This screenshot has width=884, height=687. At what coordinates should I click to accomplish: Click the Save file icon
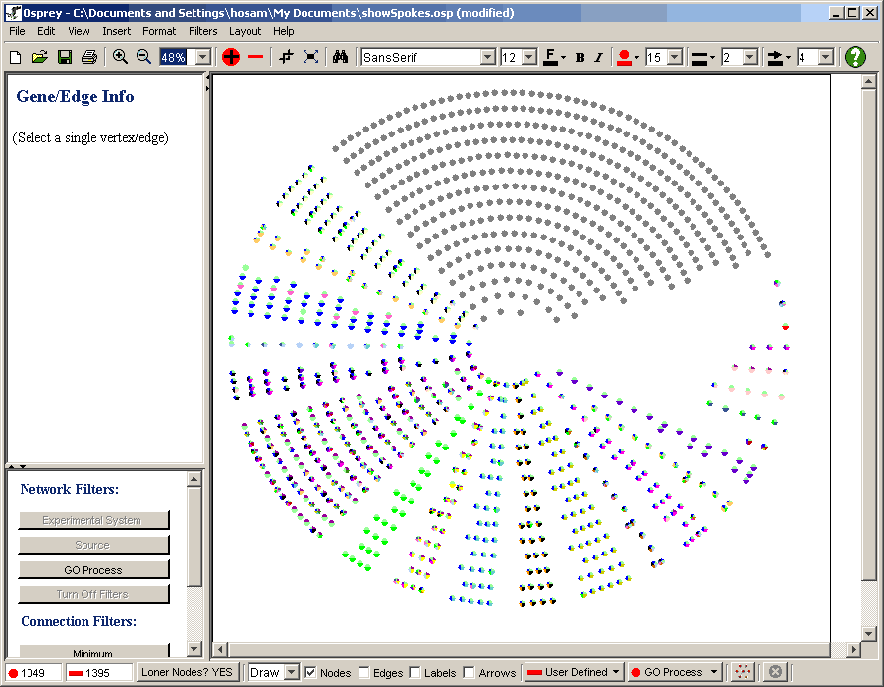coord(65,57)
